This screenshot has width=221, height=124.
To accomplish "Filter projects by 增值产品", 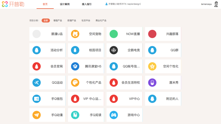I will pos(58,20).
